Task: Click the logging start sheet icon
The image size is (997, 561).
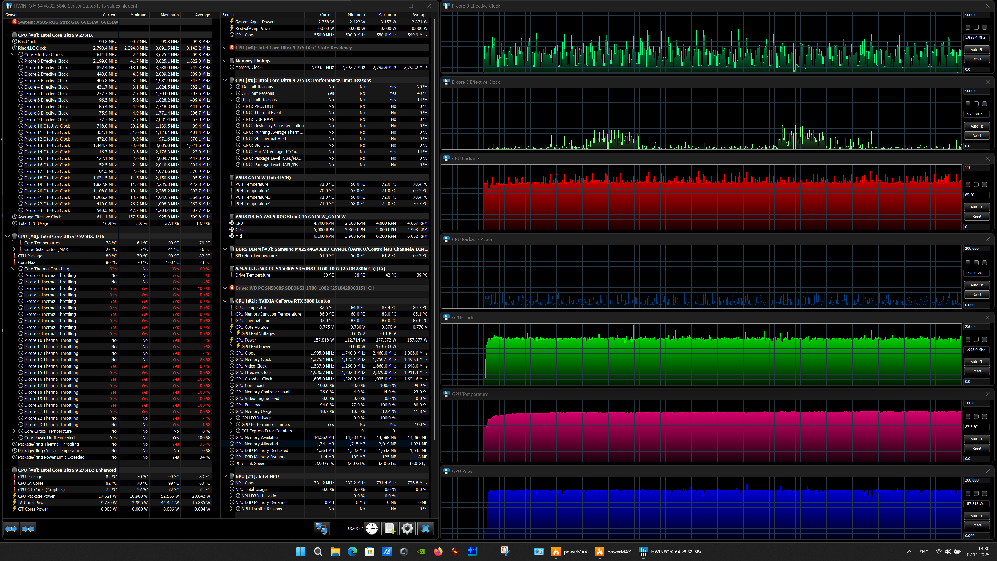Action: 390,529
